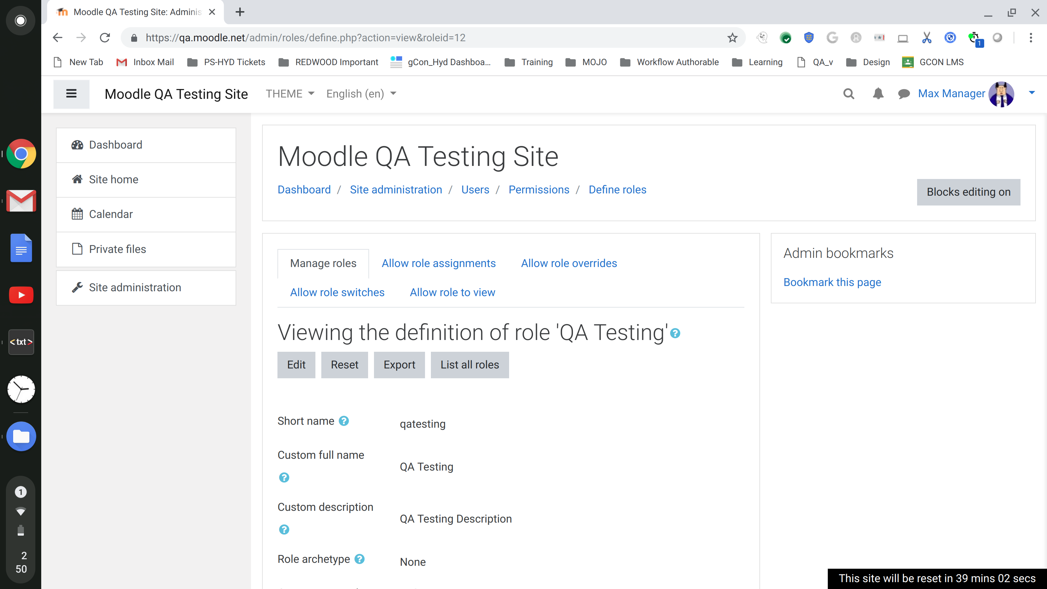This screenshot has width=1047, height=589.
Task: Open Chrome three-dot menu
Action: pyautogui.click(x=1030, y=38)
